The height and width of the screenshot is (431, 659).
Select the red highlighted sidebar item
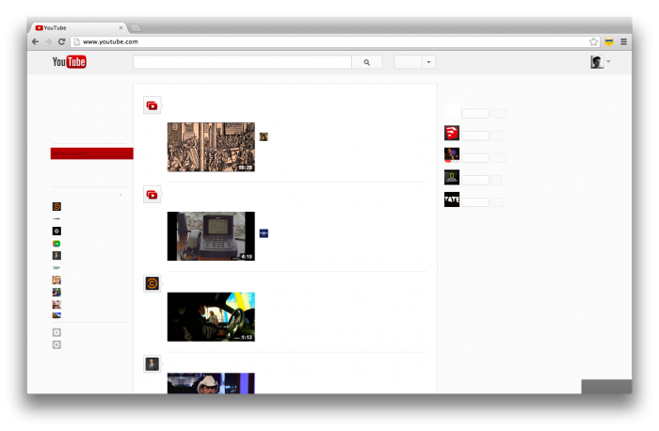click(92, 153)
